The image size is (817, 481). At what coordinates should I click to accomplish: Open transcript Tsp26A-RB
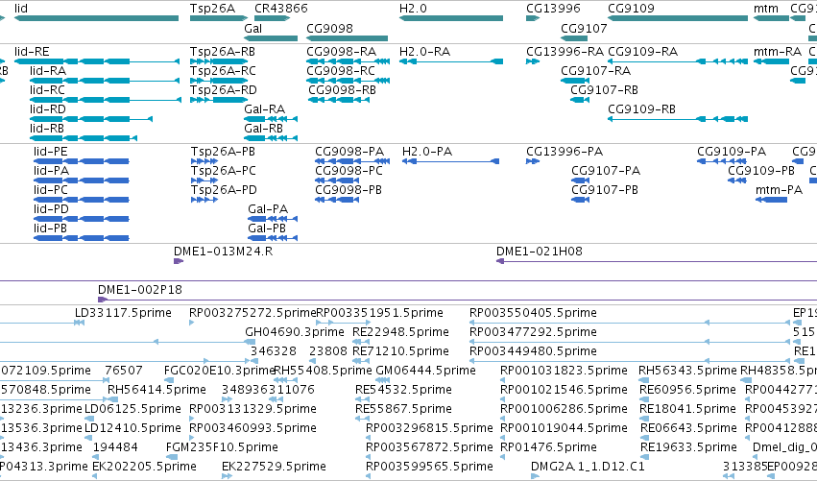(x=219, y=61)
